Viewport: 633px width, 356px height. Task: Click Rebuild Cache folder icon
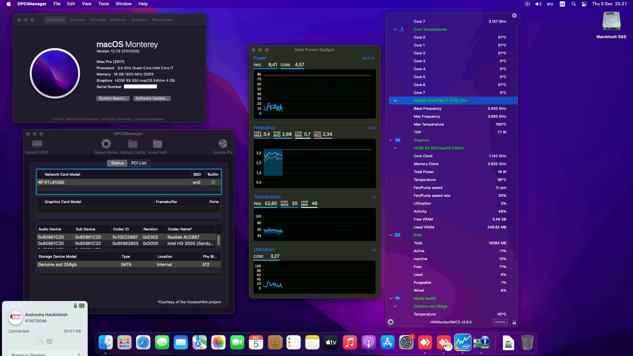click(133, 144)
